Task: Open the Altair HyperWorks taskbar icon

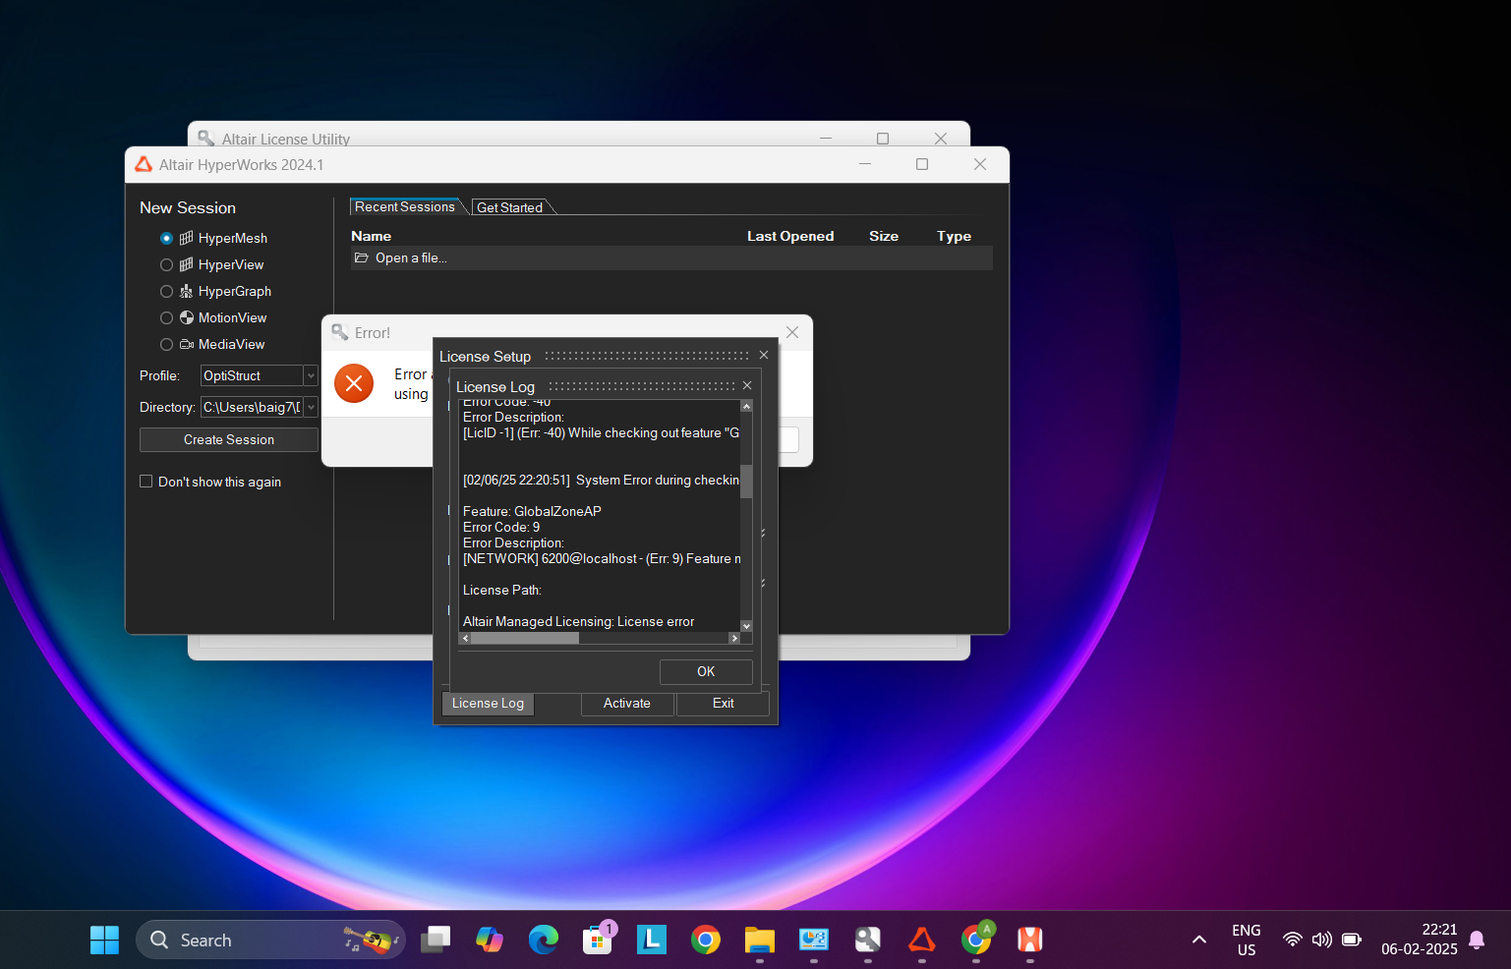Action: point(922,940)
